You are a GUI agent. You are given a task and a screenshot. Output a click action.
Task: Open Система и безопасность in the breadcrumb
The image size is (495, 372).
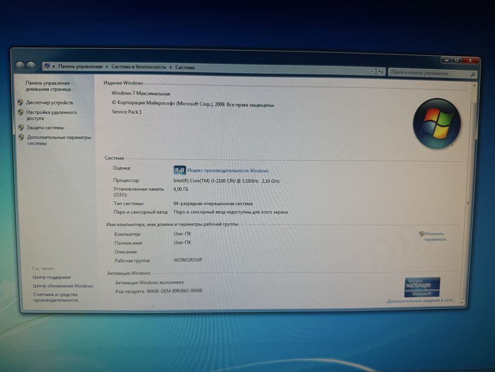(x=138, y=67)
